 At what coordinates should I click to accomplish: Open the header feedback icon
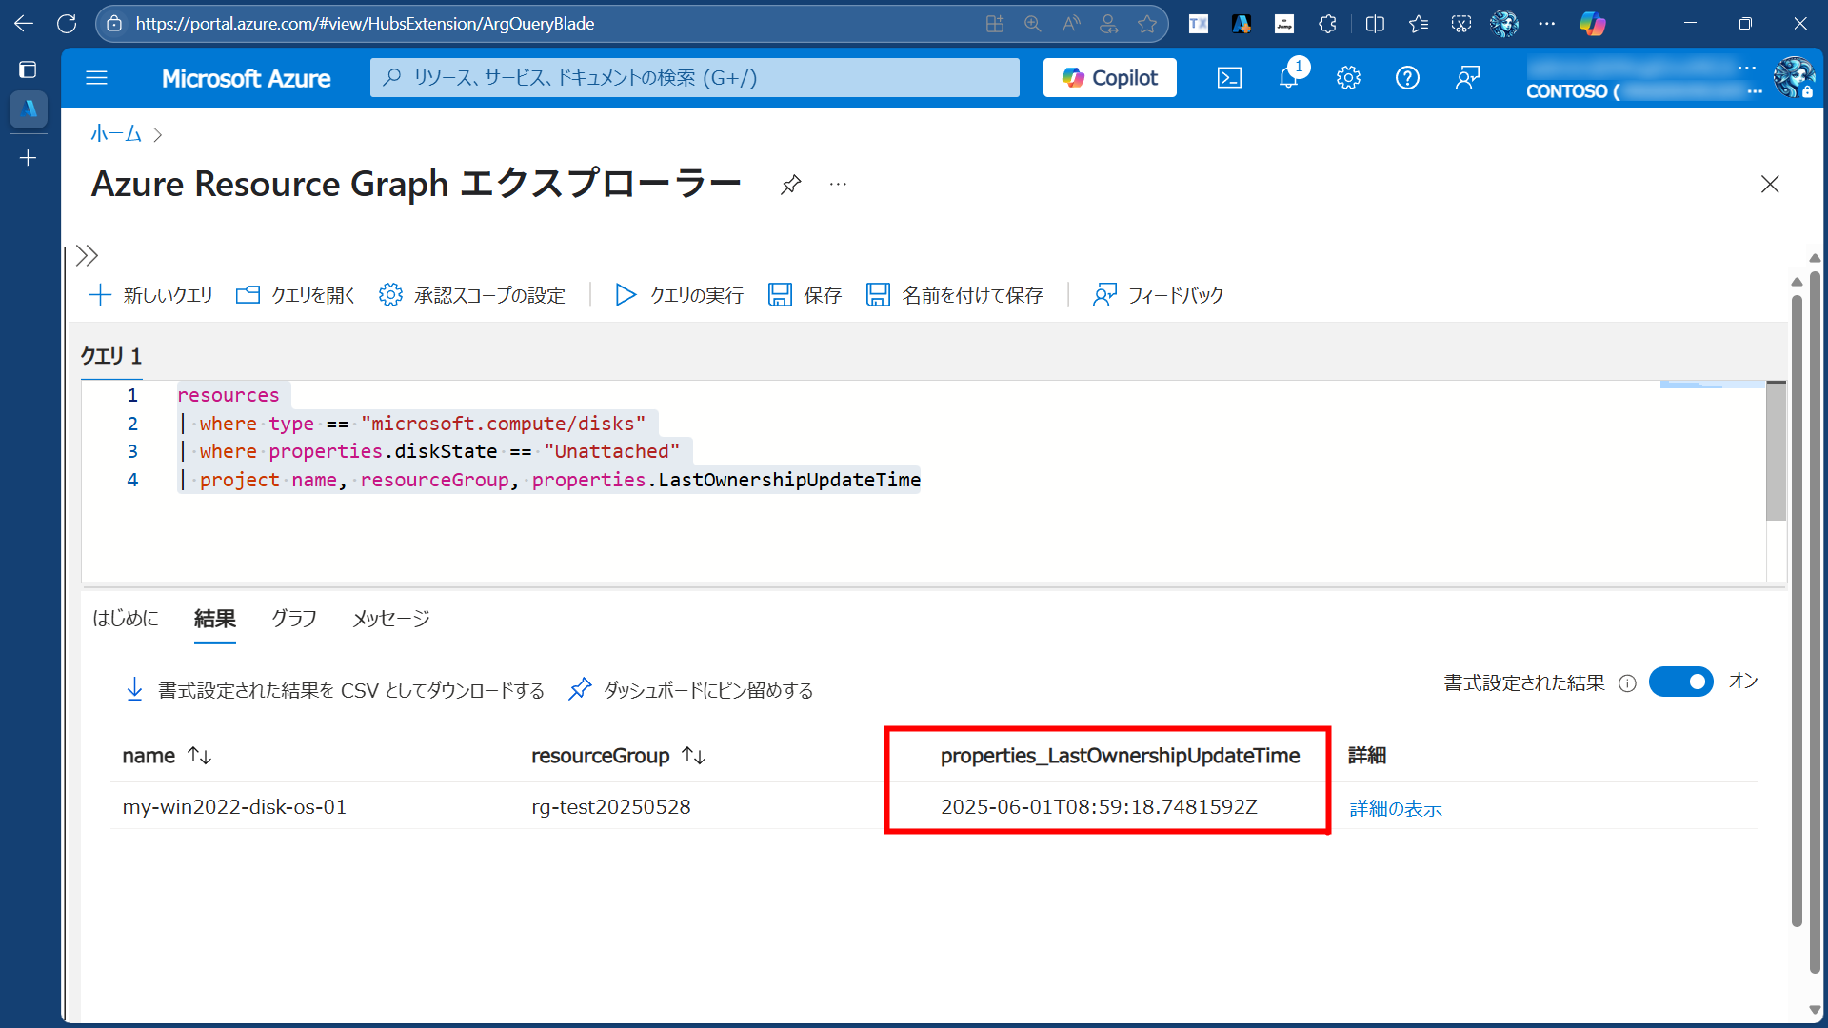click(1467, 78)
